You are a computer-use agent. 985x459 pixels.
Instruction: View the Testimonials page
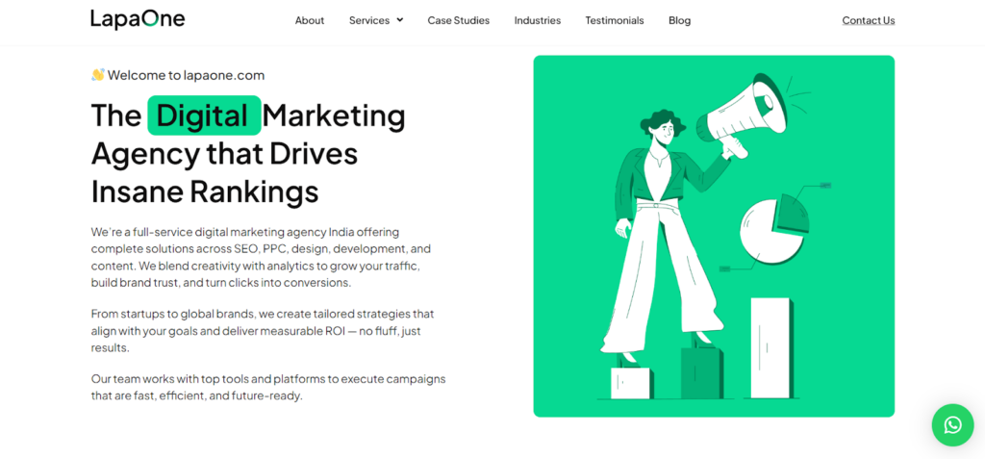tap(615, 20)
